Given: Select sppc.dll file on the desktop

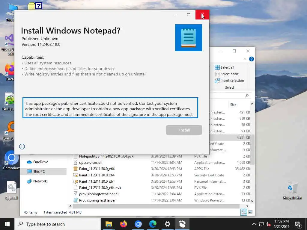Looking at the screenshot, I should click(12, 190).
